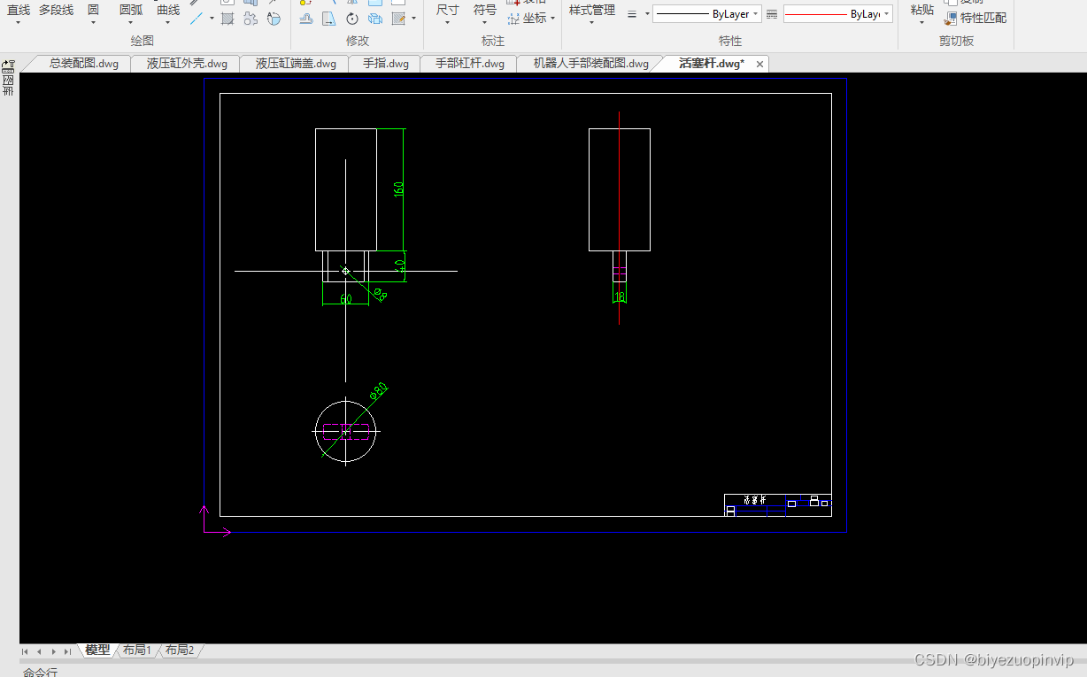
Task: Click the 3D shape icon beside revision cloud
Action: point(274,19)
